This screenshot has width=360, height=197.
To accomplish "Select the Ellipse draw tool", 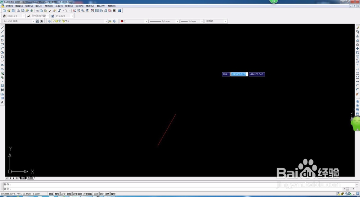I will coord(2,65).
